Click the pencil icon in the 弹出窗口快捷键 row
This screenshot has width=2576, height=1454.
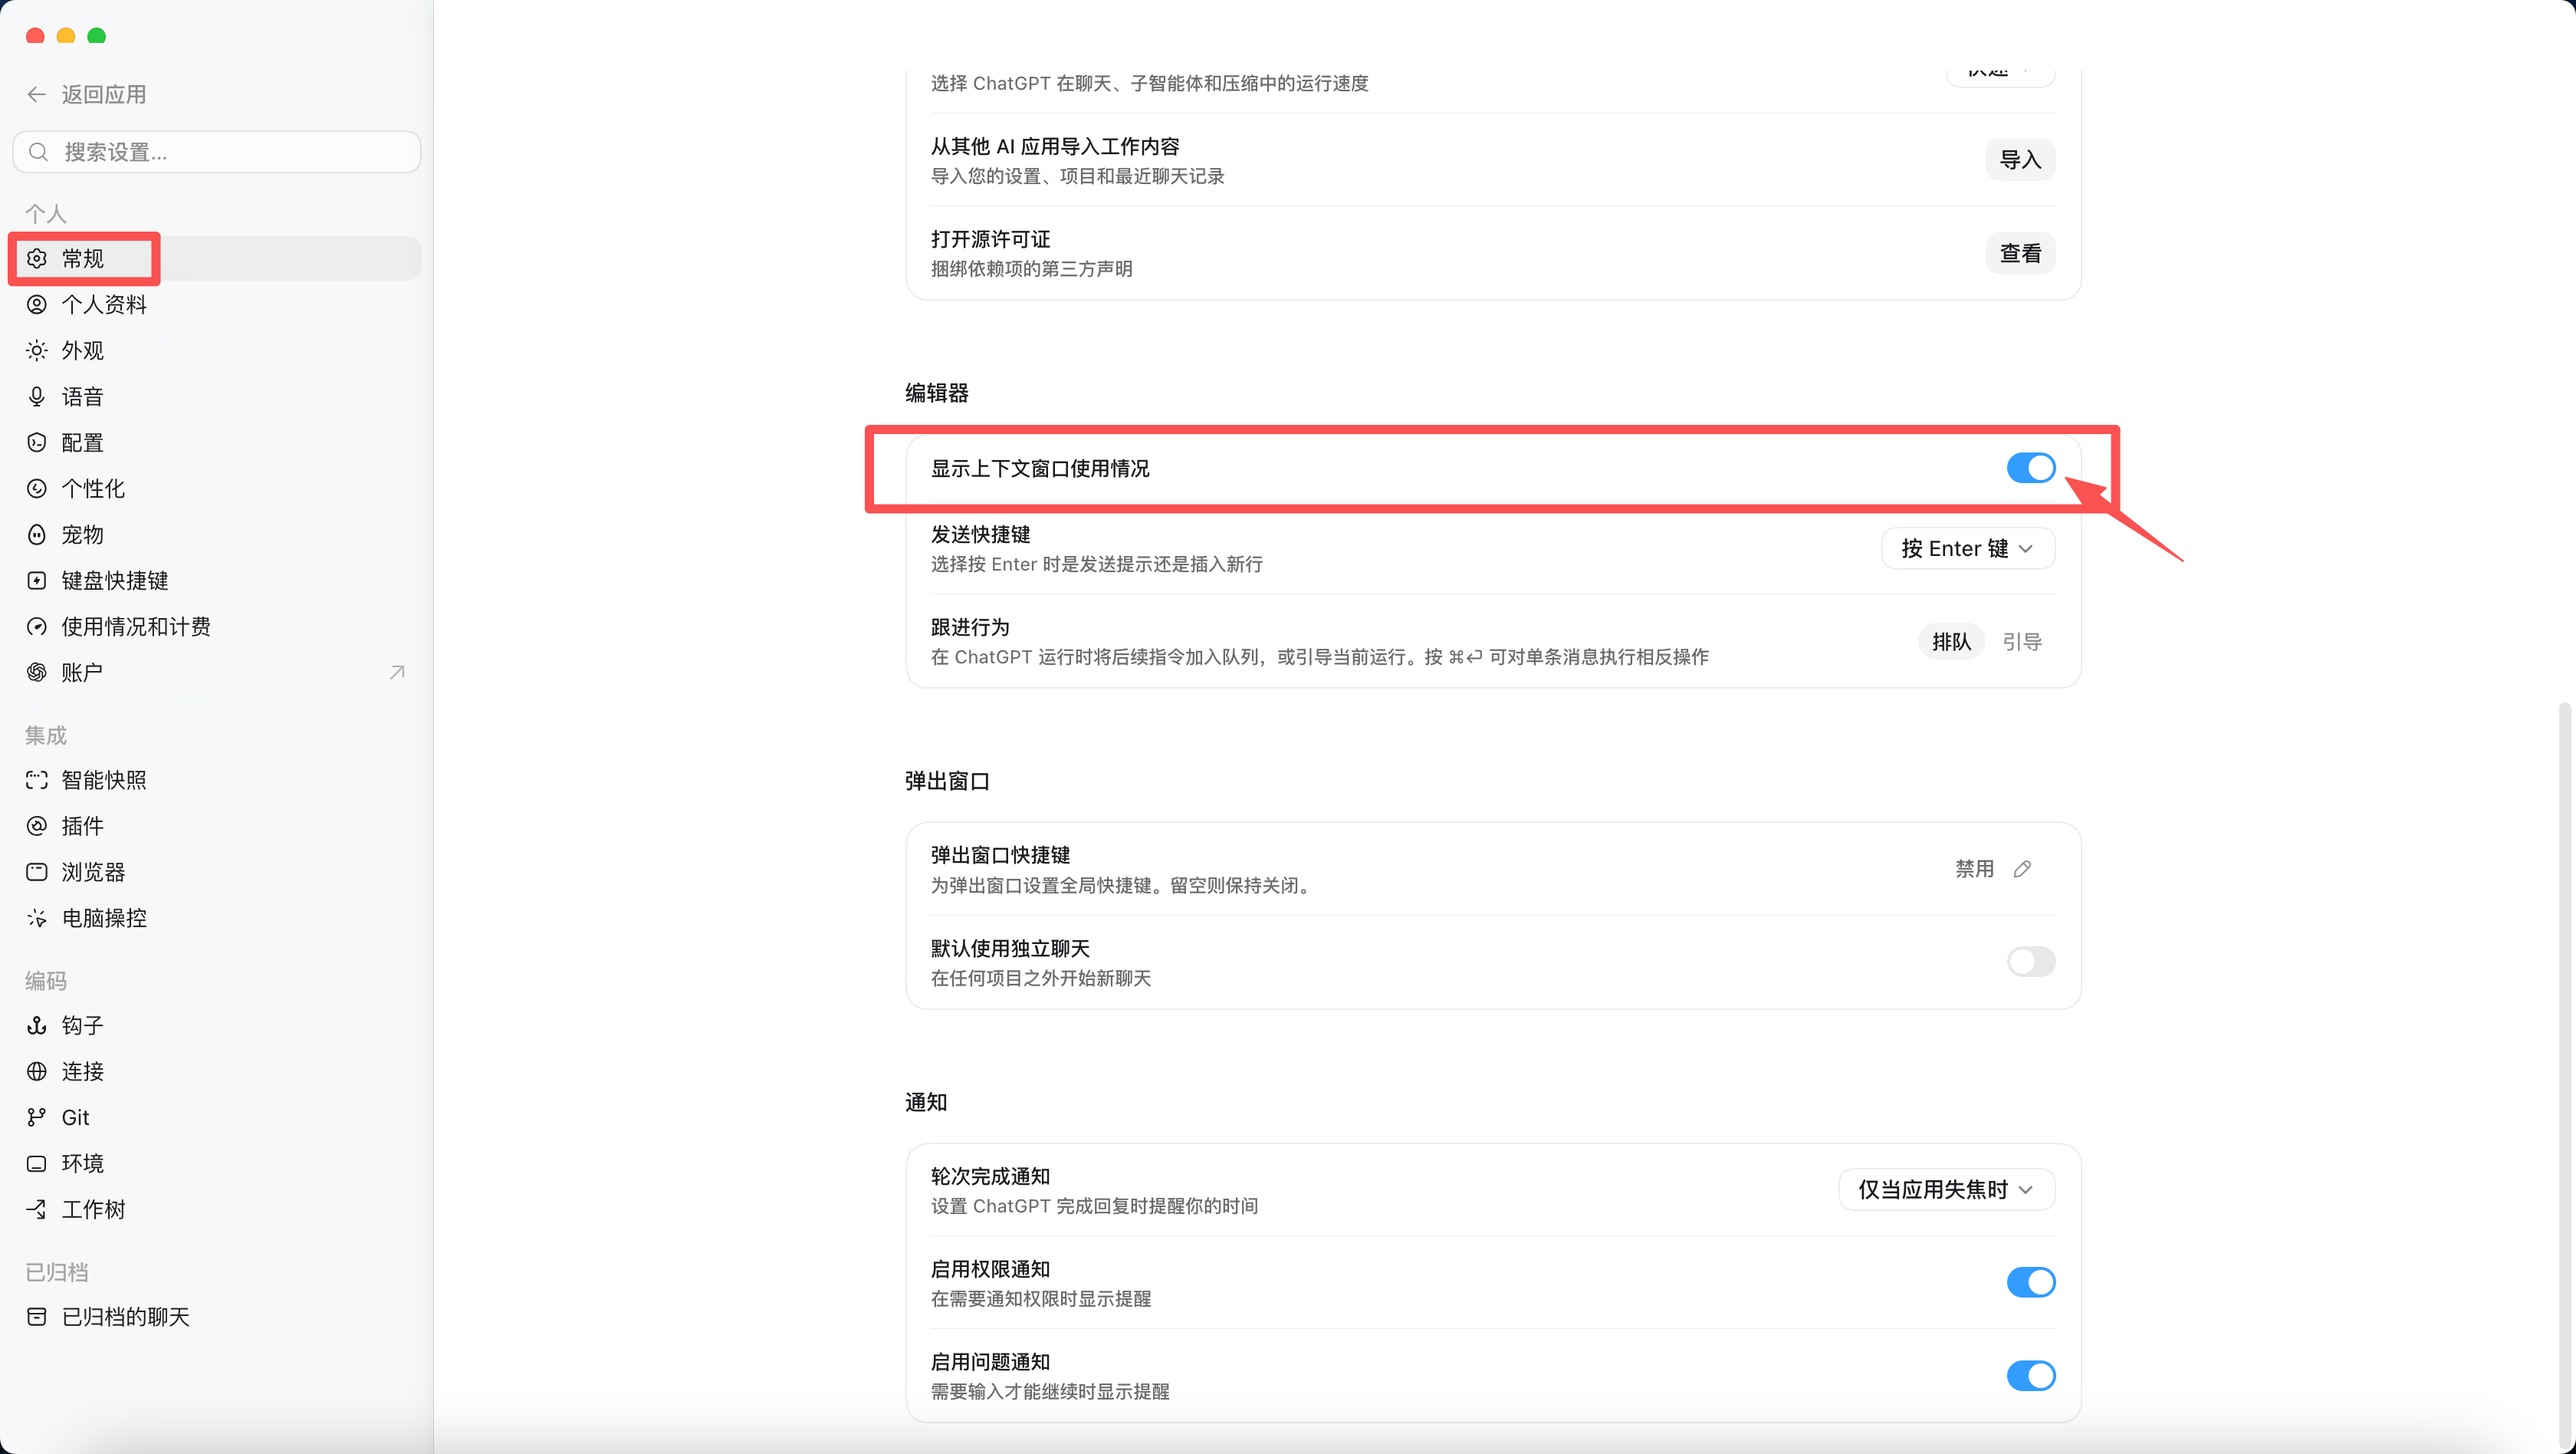(x=2022, y=869)
